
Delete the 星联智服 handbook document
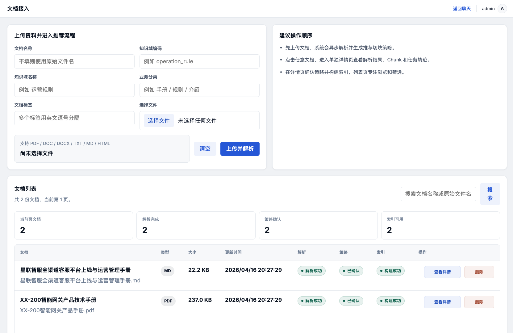point(479,272)
